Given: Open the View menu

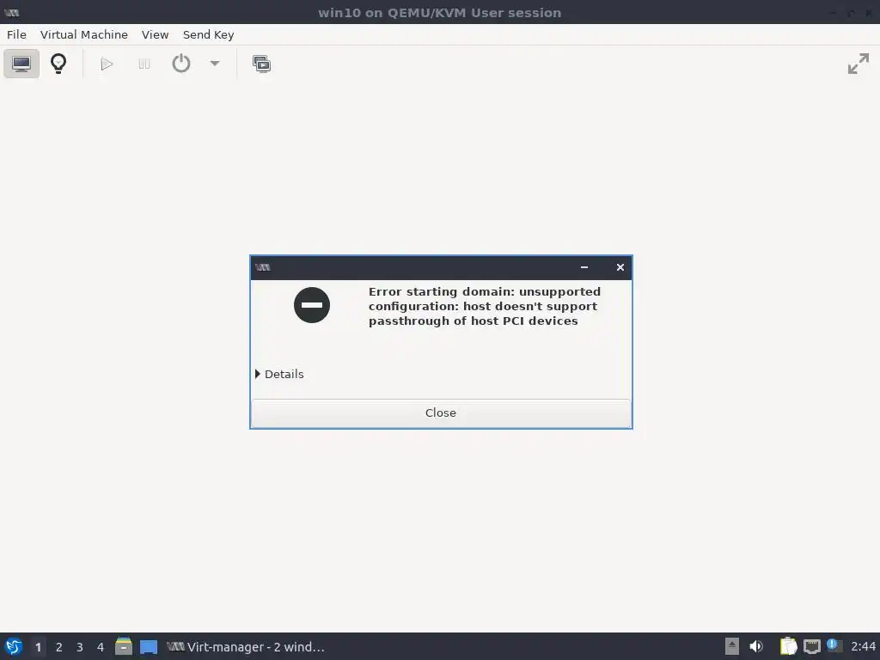Looking at the screenshot, I should [x=155, y=34].
